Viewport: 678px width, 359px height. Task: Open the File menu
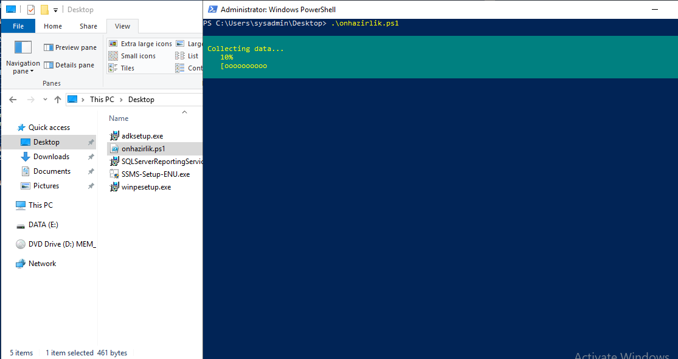18,26
